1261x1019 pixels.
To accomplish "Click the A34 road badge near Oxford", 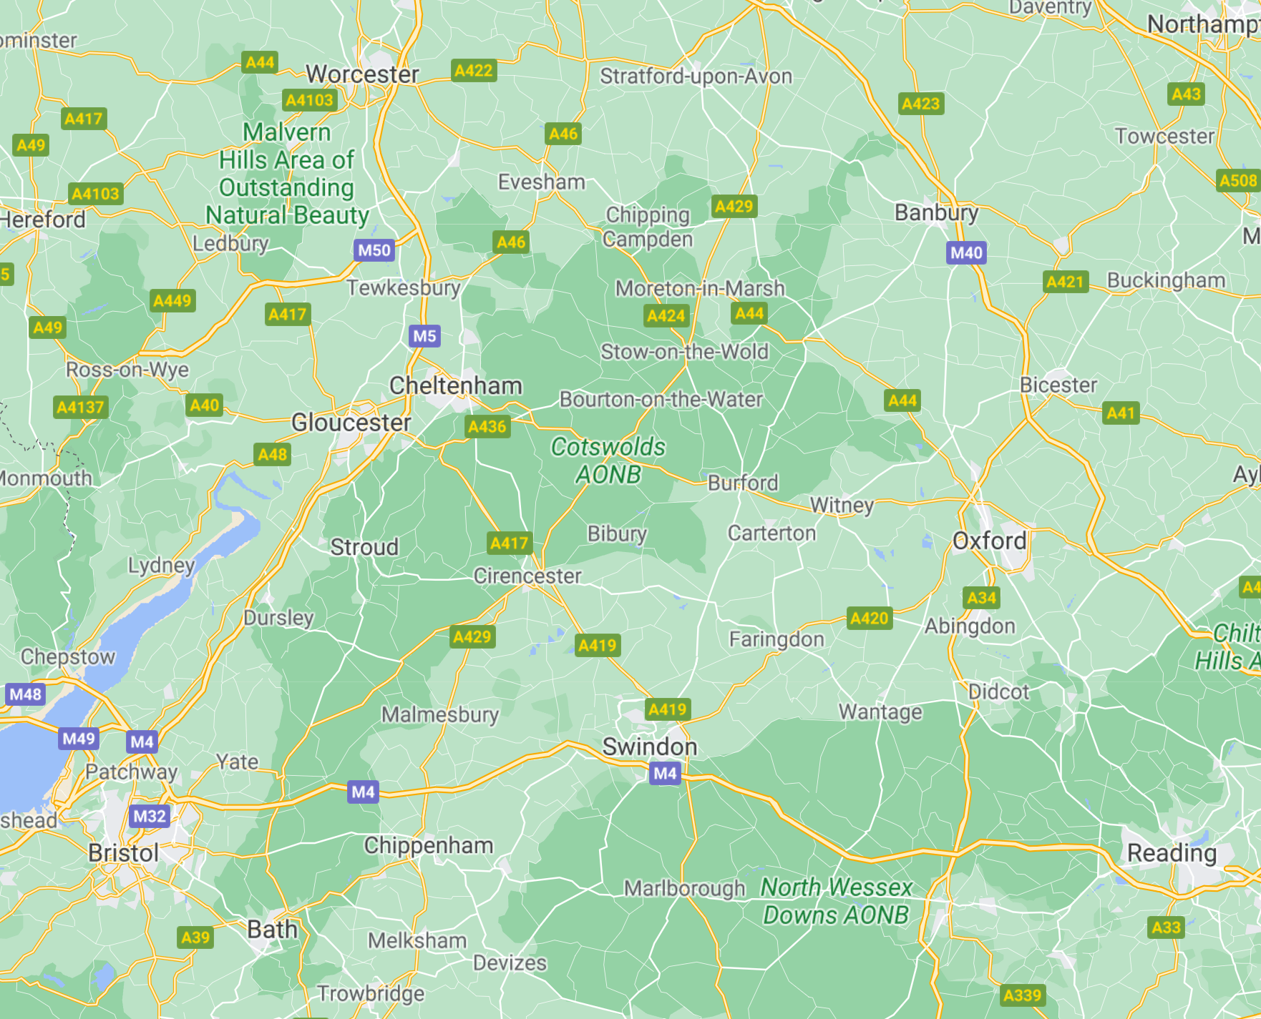I will 981,598.
